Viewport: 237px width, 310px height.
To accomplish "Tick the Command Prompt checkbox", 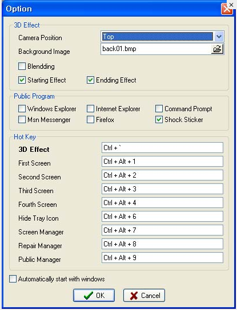I will coord(159,108).
